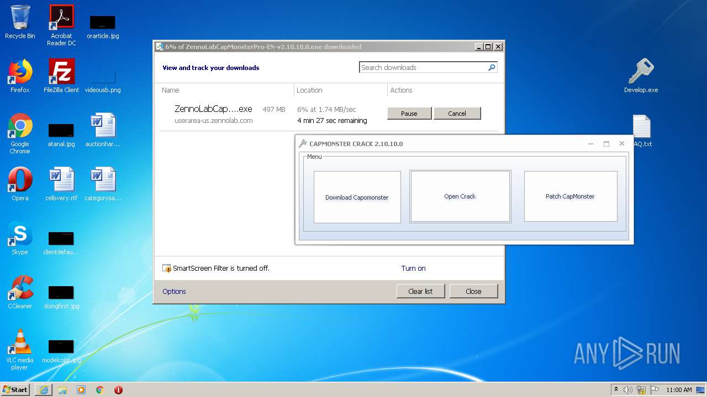707x397 pixels.
Task: Select the Develop.exe key icon
Action: coord(641,76)
